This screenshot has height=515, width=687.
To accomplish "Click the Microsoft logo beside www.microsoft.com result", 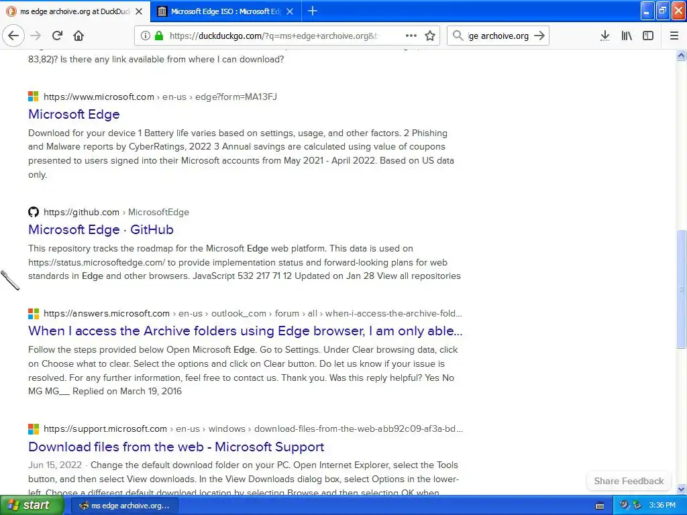I will pos(34,97).
